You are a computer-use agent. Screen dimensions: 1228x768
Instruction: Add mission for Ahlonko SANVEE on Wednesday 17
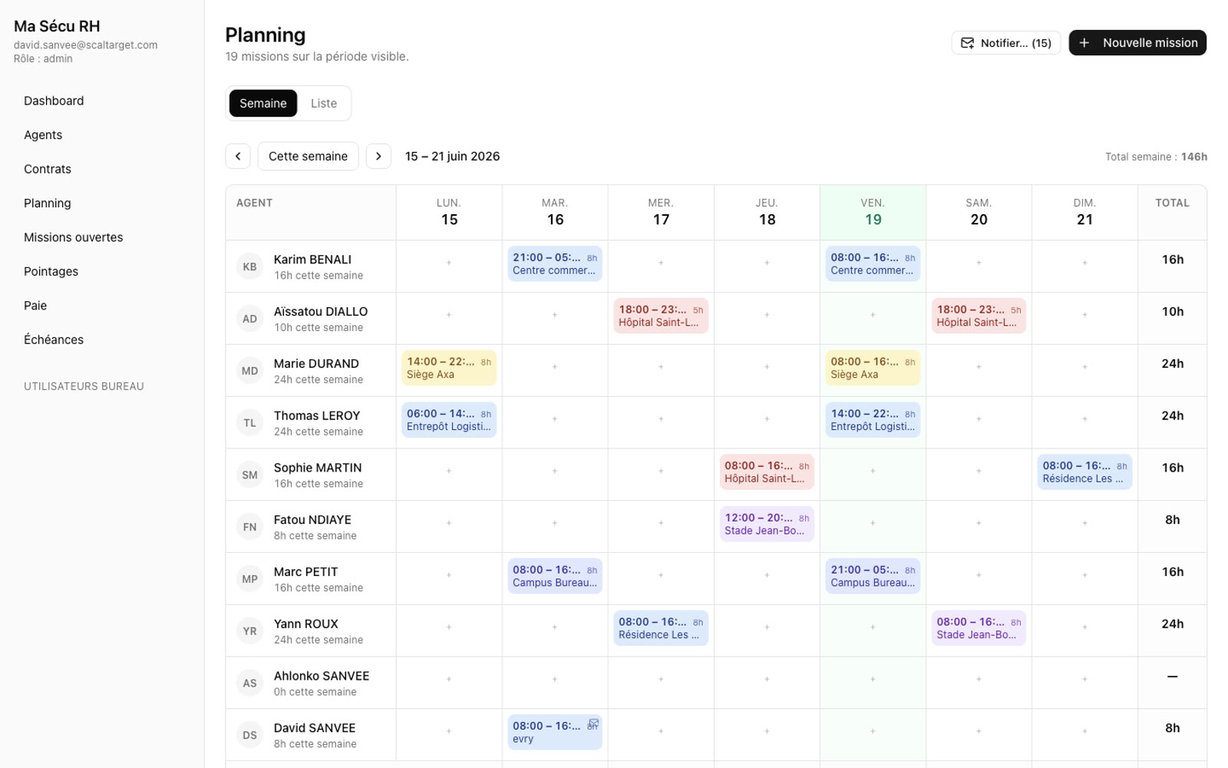click(661, 679)
